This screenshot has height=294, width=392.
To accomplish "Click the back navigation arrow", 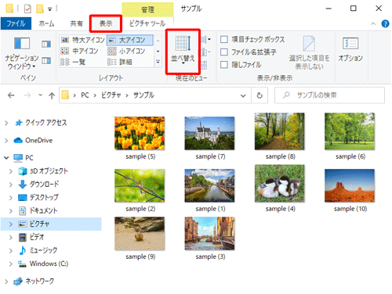I will coord(11,95).
